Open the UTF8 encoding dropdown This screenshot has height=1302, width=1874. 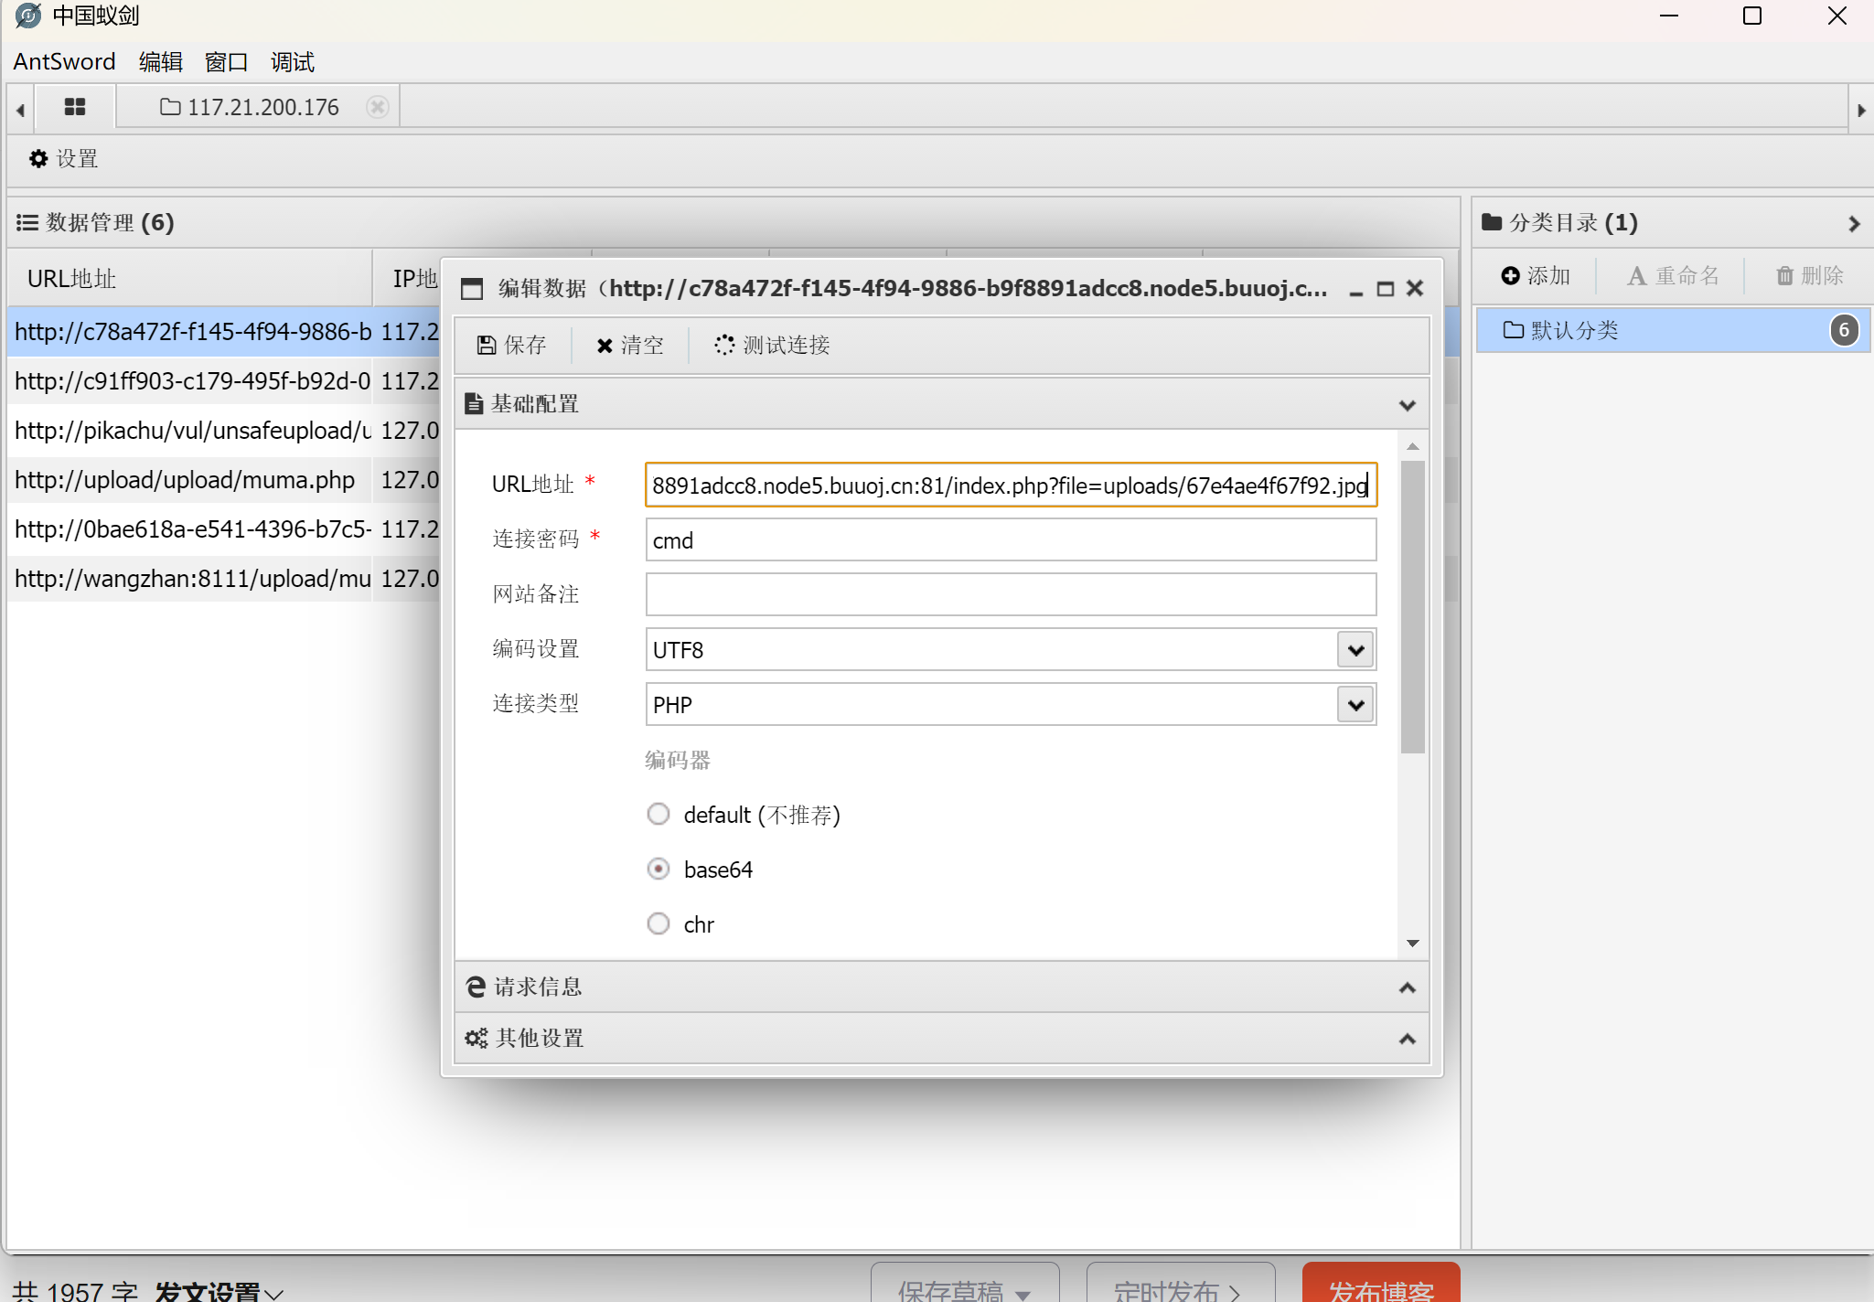1355,650
